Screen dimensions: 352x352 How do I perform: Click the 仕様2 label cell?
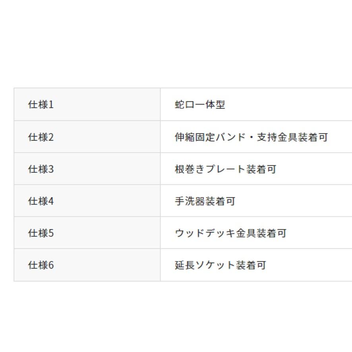click(x=41, y=137)
